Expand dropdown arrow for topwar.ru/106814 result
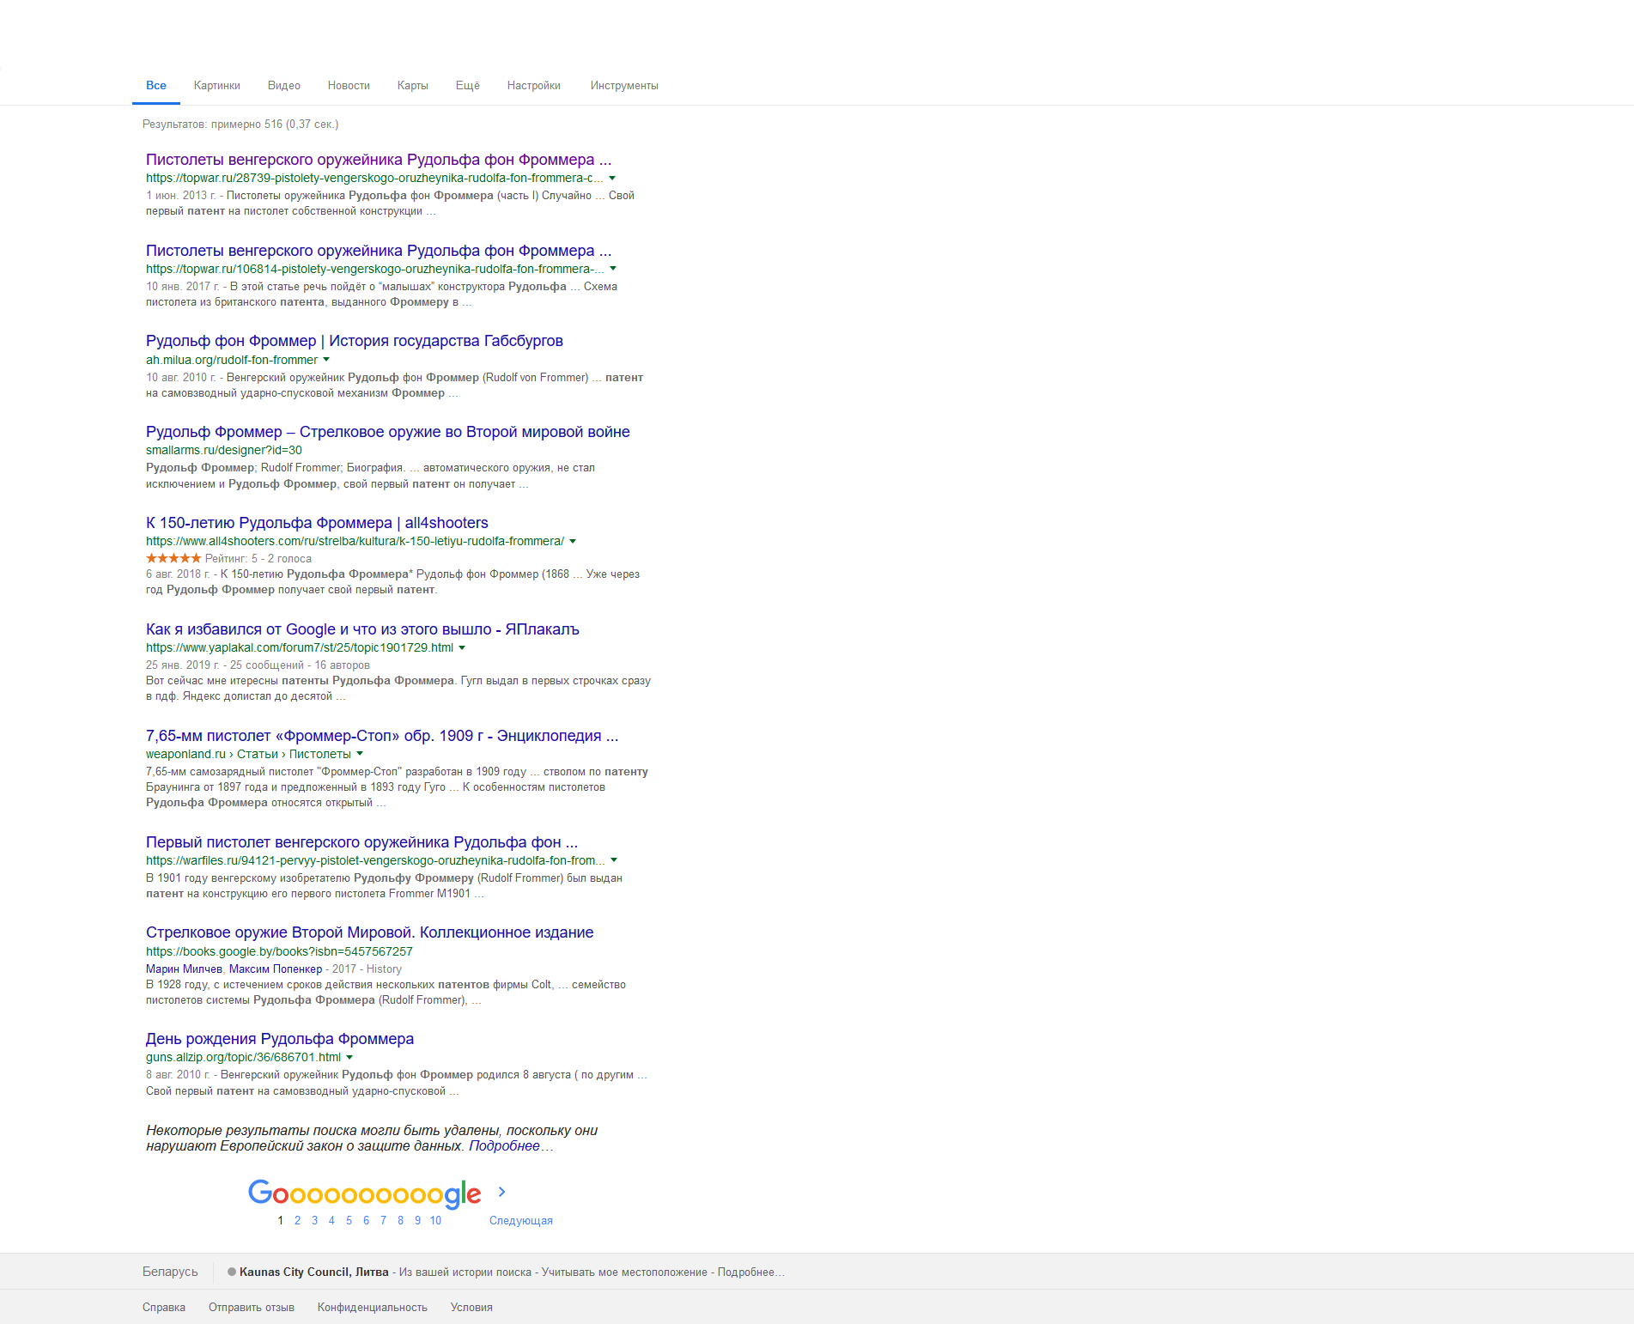 point(613,269)
